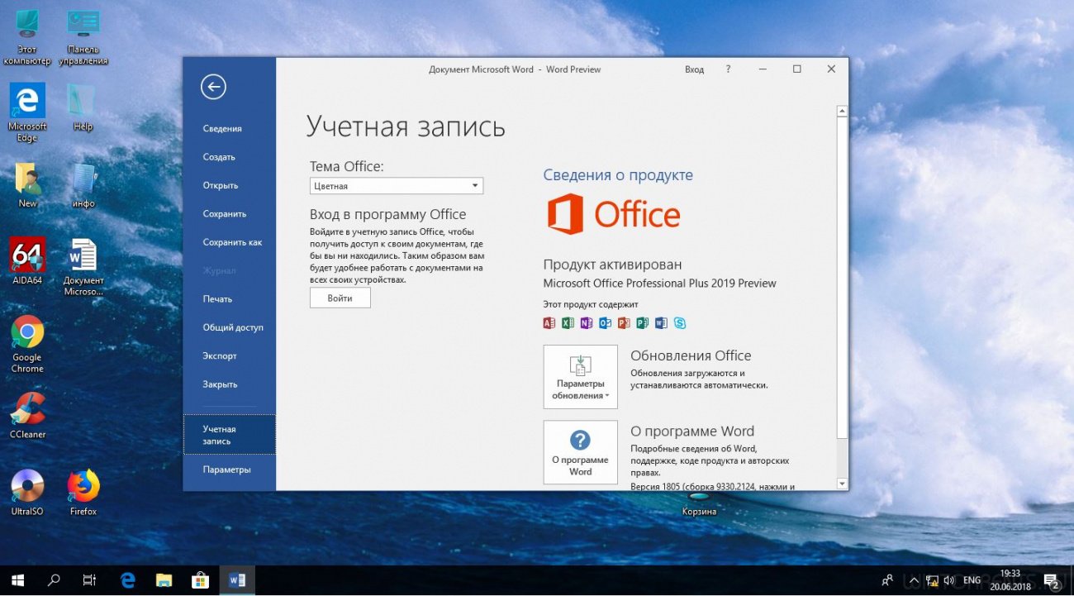Open Microsoft Store from the taskbar
Screen dimensions: 1074x596
click(x=200, y=580)
